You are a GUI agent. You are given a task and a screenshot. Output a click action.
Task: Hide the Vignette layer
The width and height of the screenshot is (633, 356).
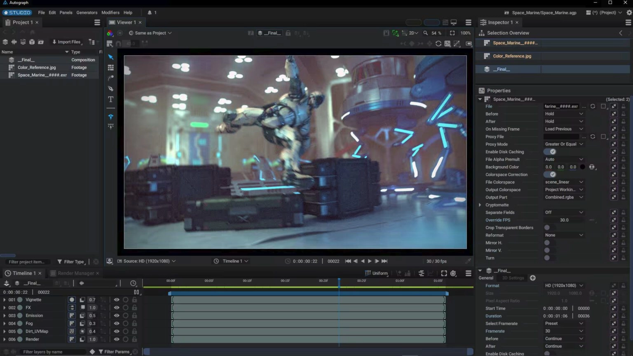(x=117, y=300)
